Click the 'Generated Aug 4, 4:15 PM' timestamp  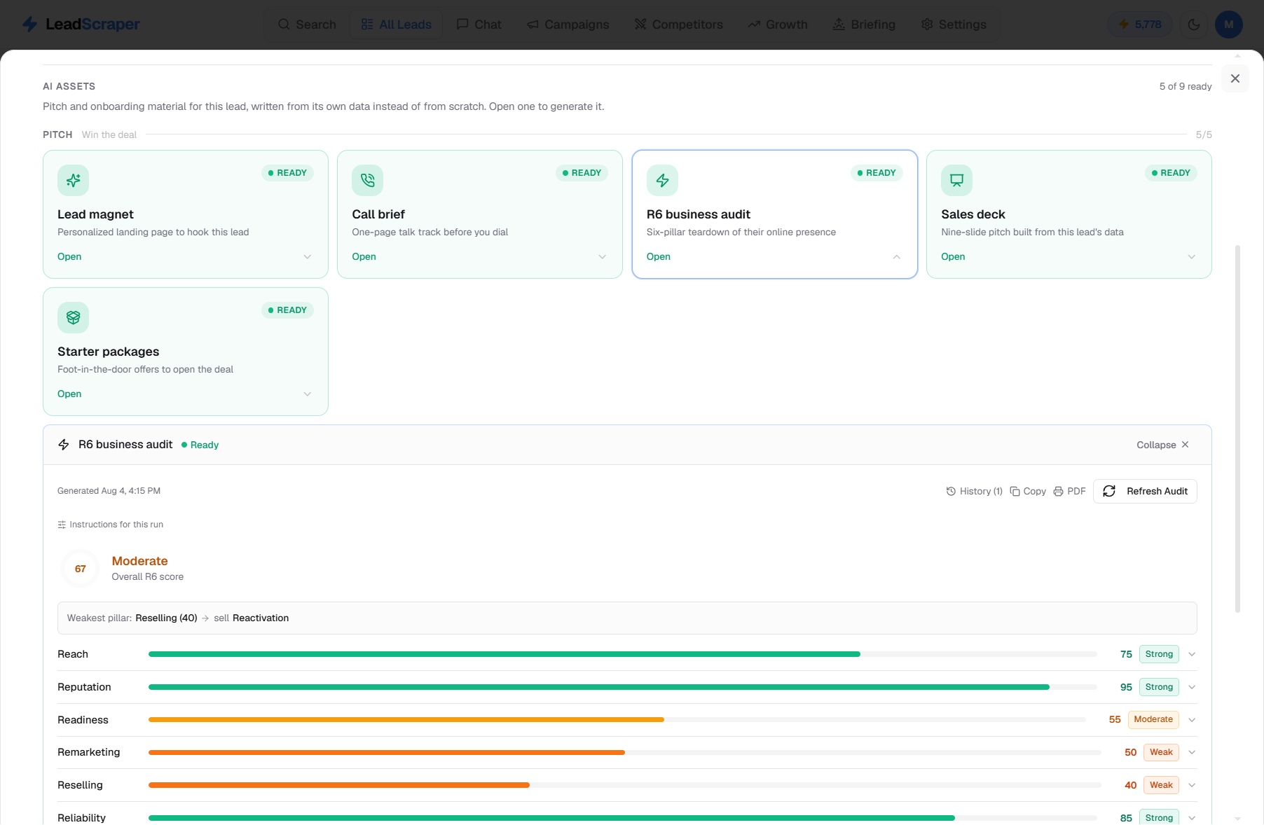pos(109,491)
